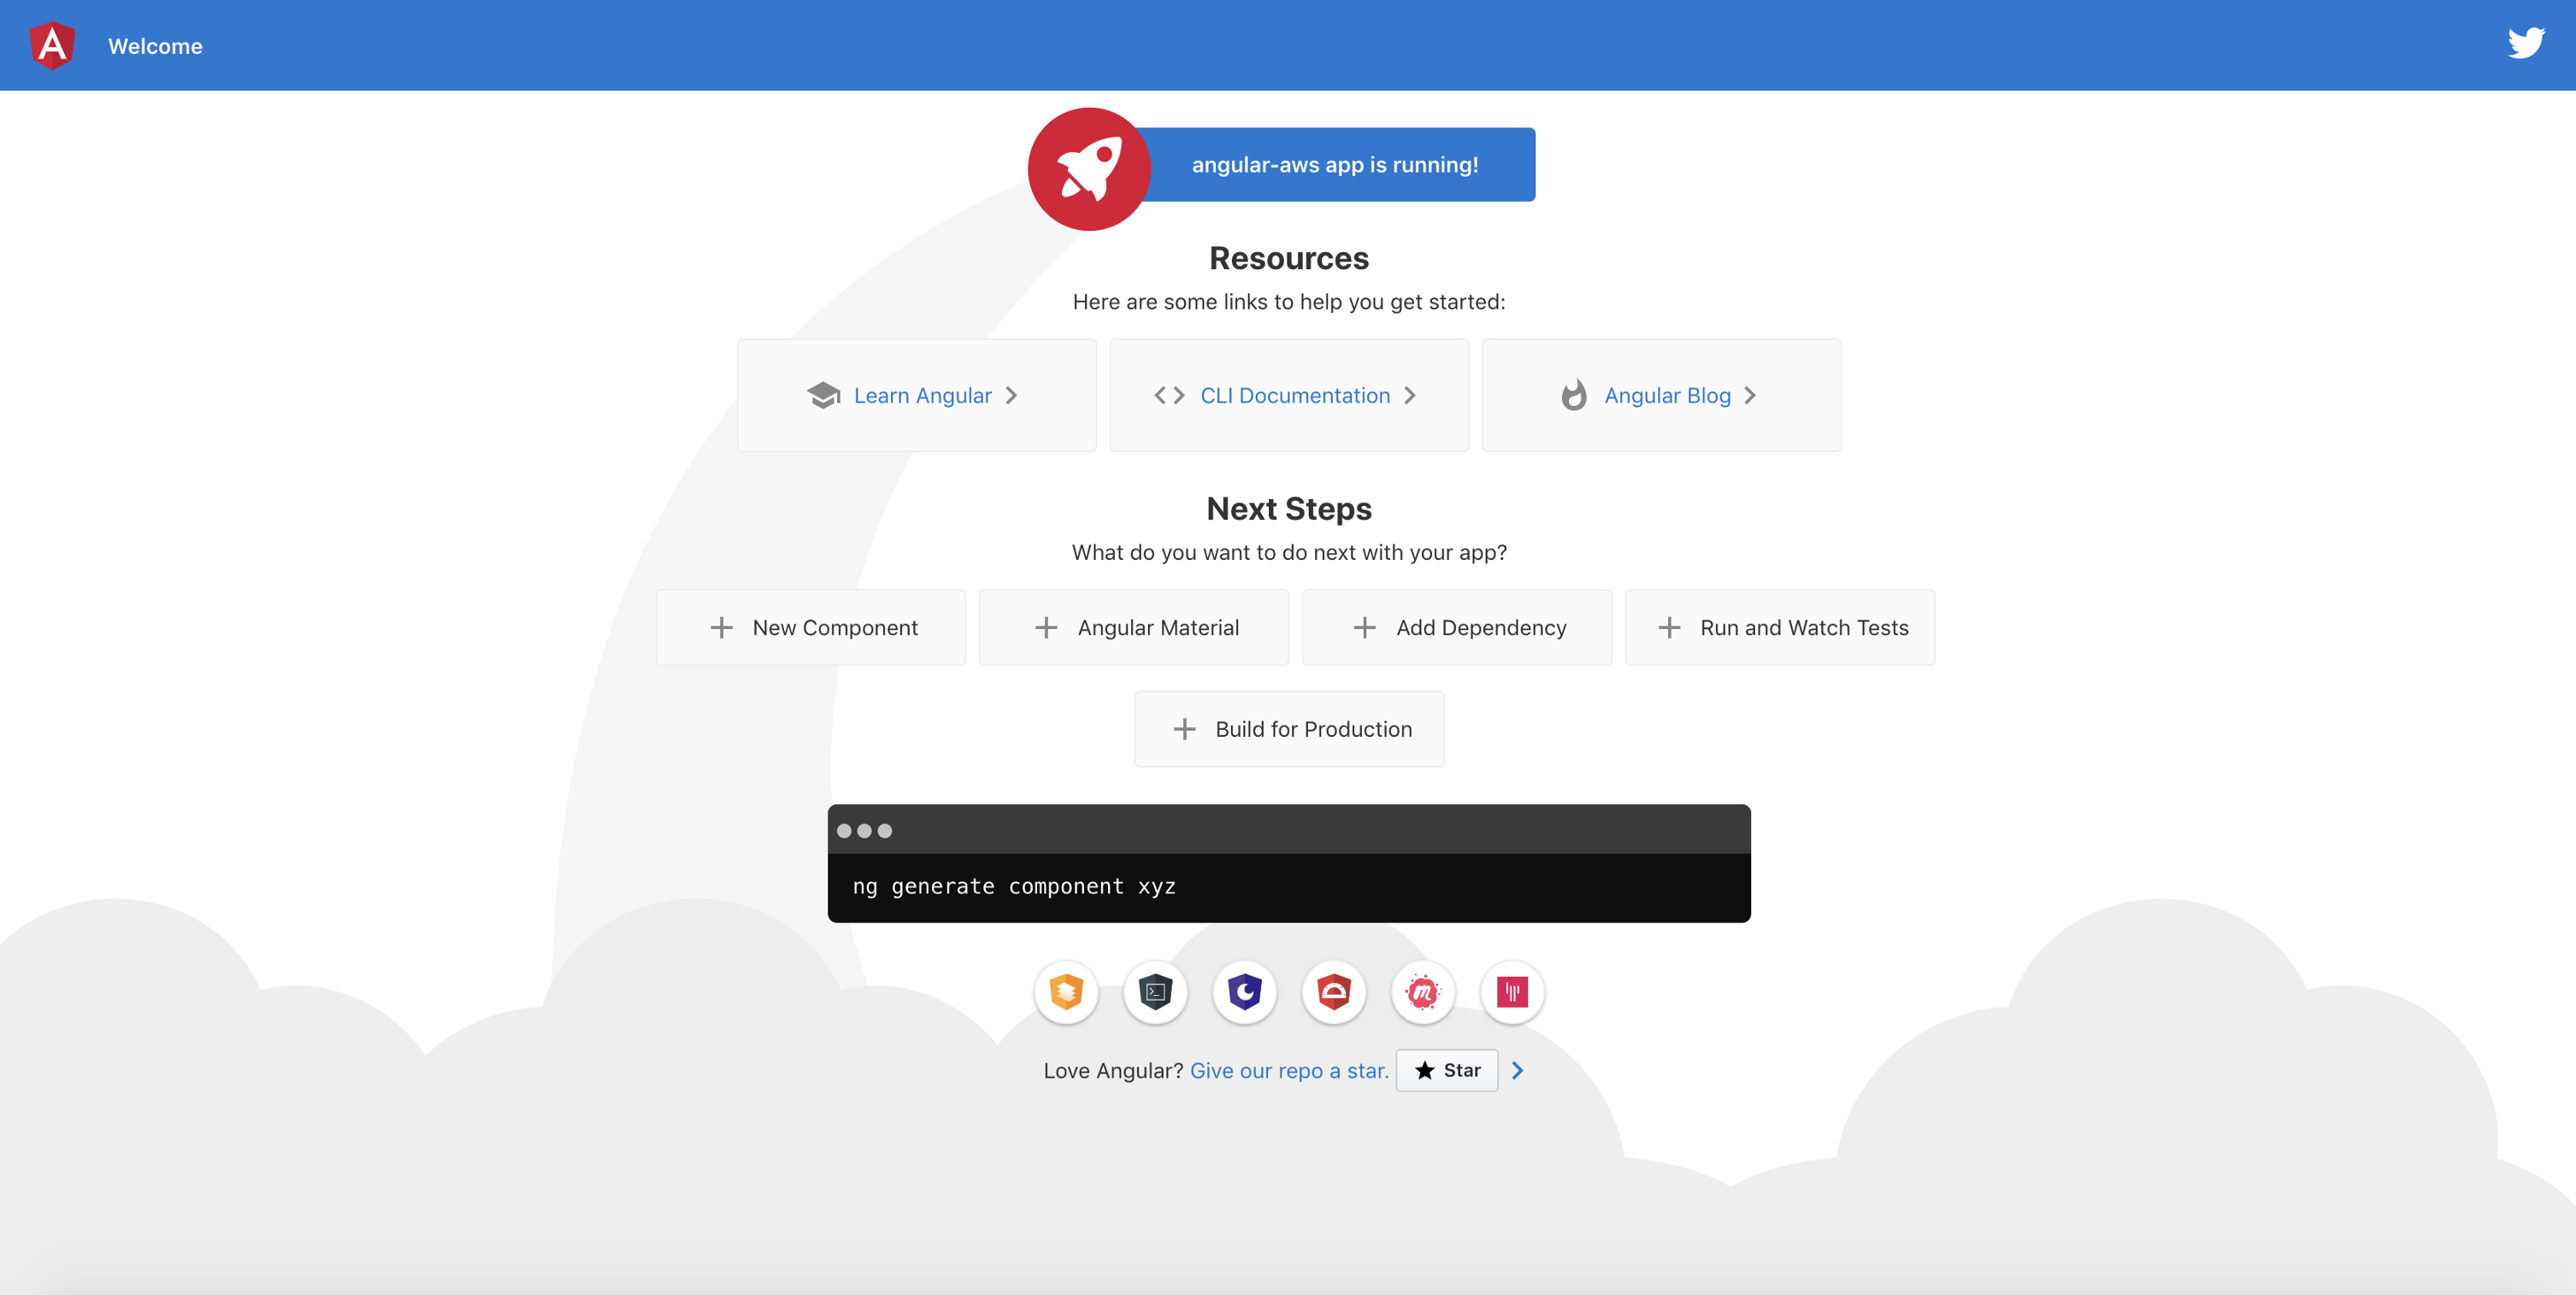This screenshot has height=1295, width=2576.
Task: Open the dark Angular CLI terminal icon
Action: pos(1155,992)
